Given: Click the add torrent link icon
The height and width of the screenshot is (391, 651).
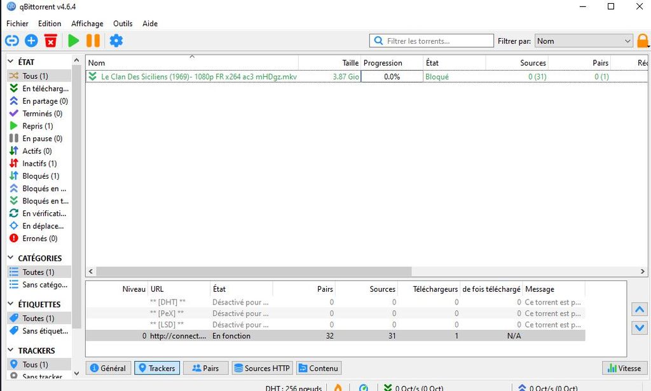Looking at the screenshot, I should tap(11, 41).
